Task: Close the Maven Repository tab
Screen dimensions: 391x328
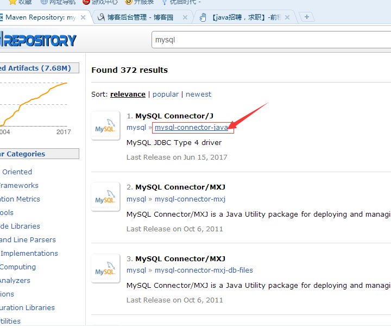Action: pyautogui.click(x=83, y=17)
